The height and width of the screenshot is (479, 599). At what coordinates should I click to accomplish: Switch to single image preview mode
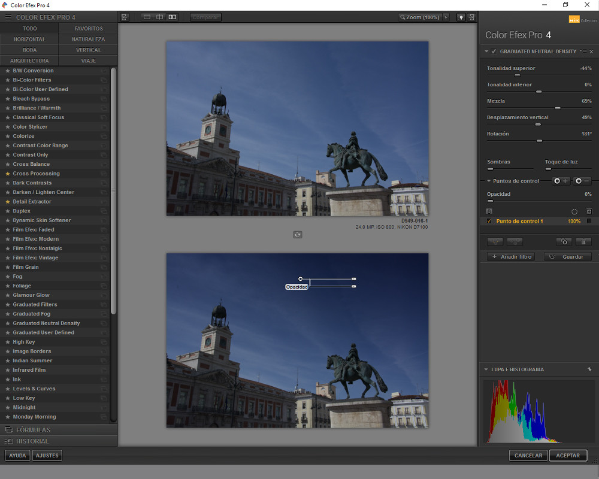click(147, 17)
